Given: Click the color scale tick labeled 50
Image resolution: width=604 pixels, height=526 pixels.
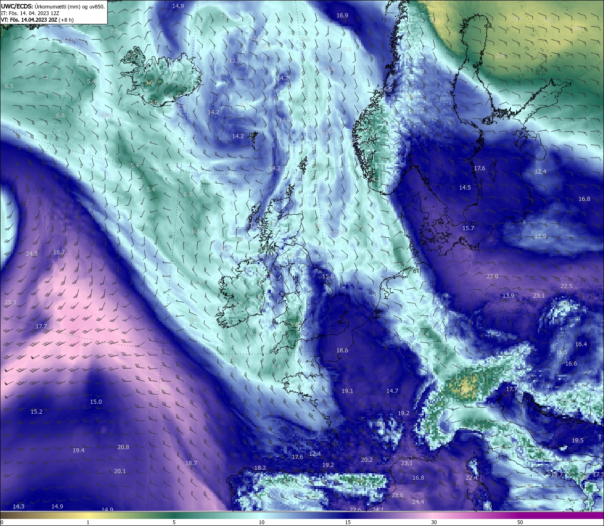Looking at the screenshot, I should click(520, 522).
